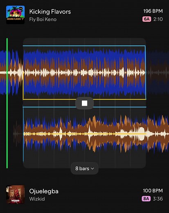Click the 3:36 track duration

[158, 199]
